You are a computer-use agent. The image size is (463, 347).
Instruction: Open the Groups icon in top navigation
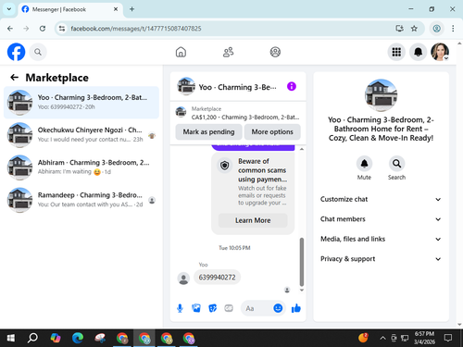click(x=275, y=52)
